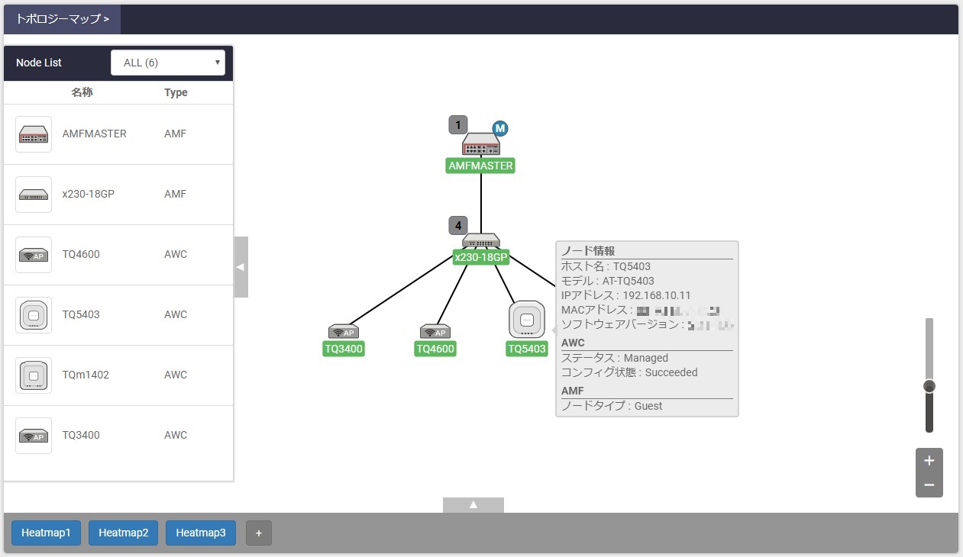Switch to the Heatmap3 tab

click(201, 533)
